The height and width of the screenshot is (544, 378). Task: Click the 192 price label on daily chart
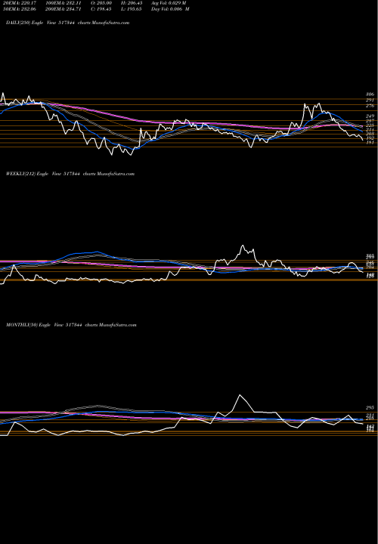[x=370, y=138]
